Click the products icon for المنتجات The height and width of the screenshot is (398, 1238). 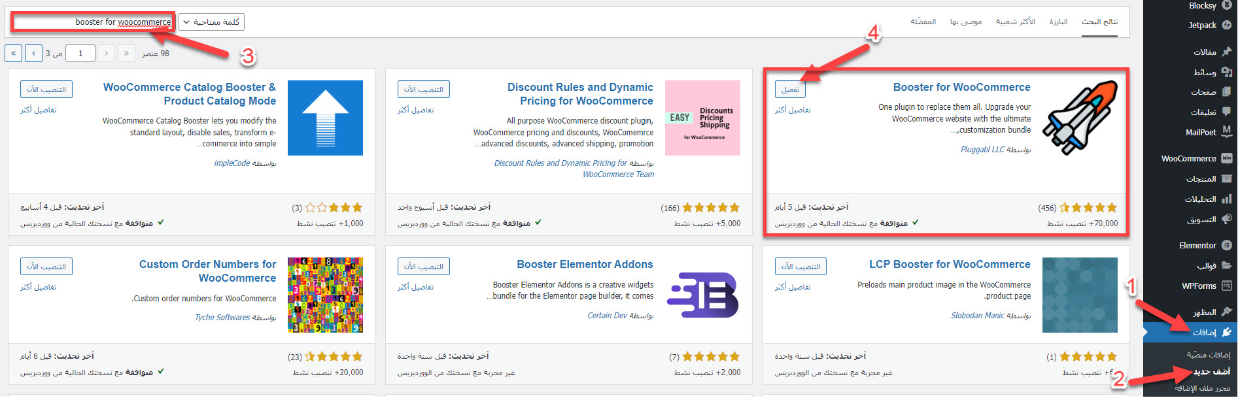(x=1226, y=178)
